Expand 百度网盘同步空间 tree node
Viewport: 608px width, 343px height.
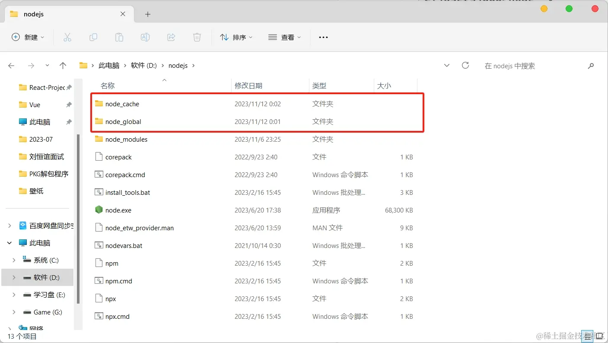click(x=10, y=225)
